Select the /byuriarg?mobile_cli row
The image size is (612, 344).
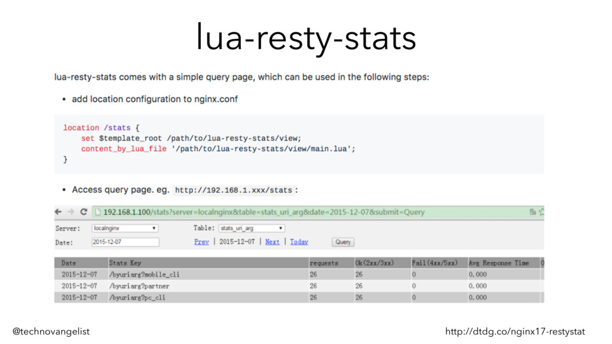tap(144, 274)
